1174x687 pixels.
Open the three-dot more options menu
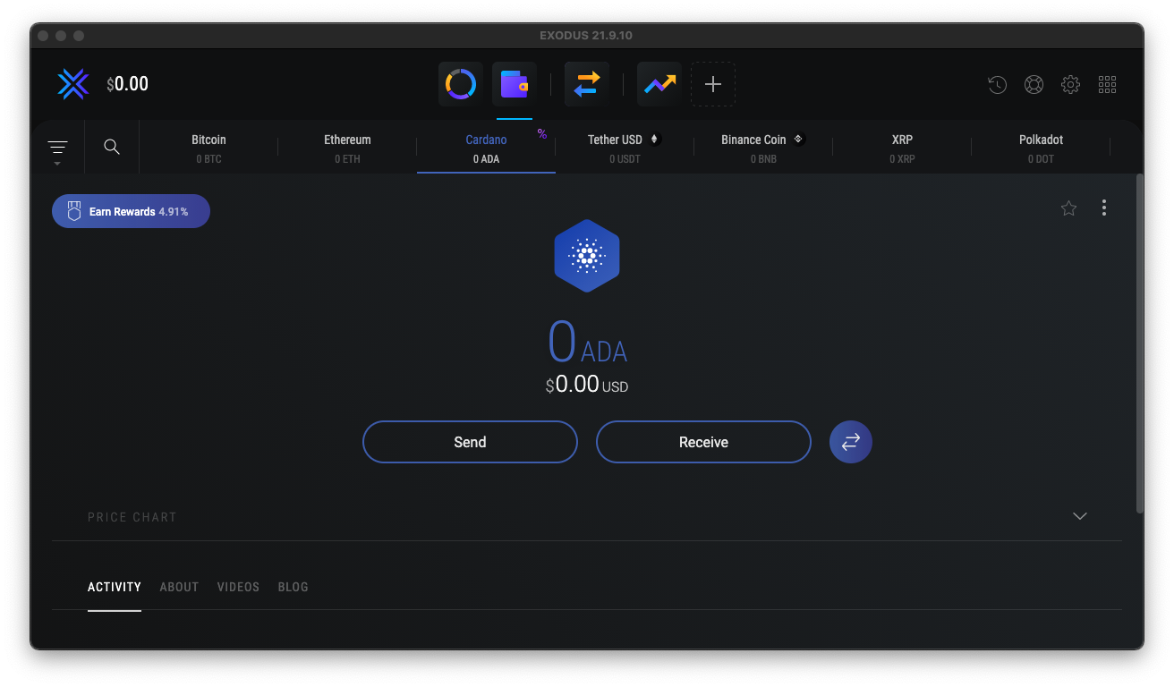[1104, 208]
